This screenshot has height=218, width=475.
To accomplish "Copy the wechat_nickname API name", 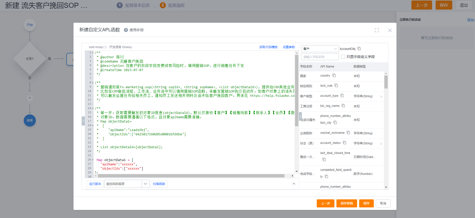I will pyautogui.click(x=348, y=133).
